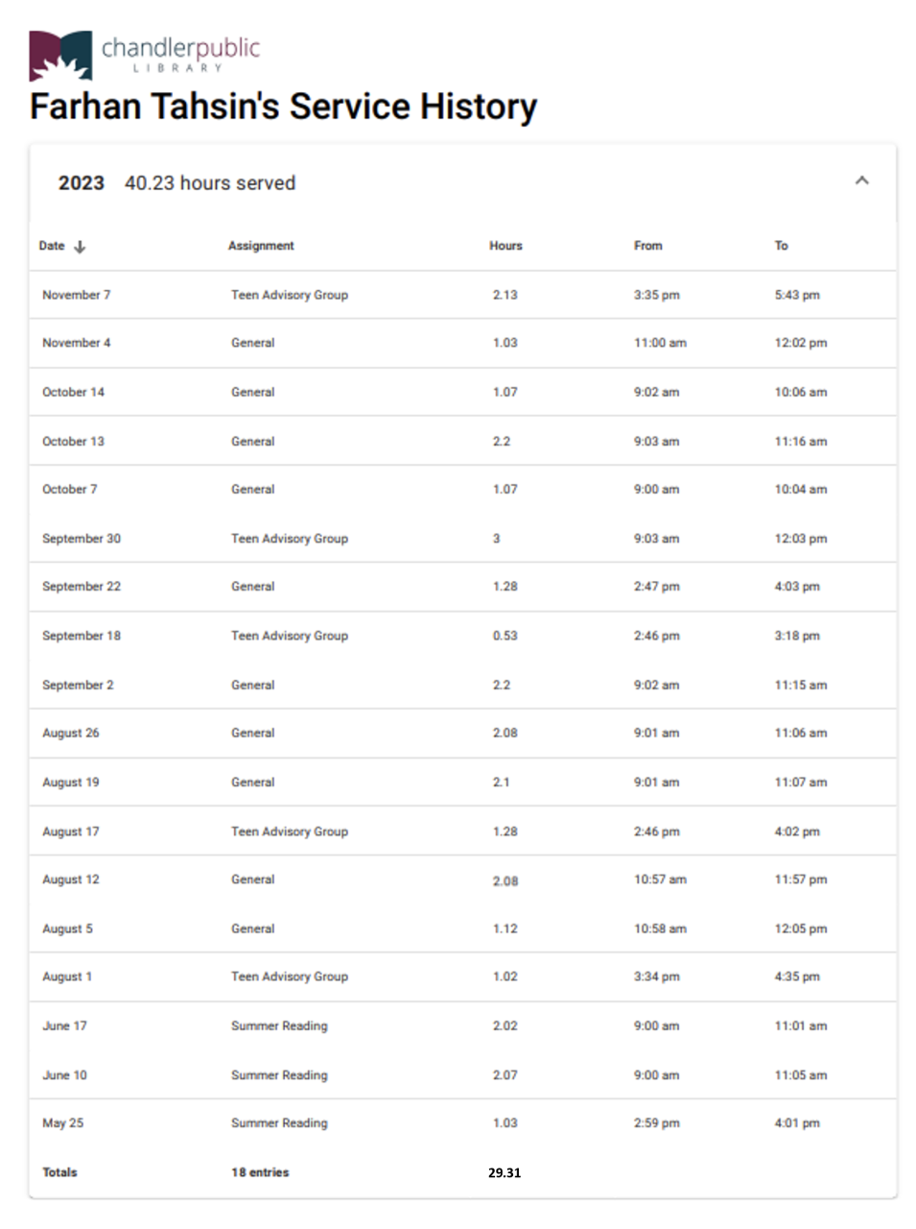
Task: Select the May 25 entry date
Action: (62, 1122)
